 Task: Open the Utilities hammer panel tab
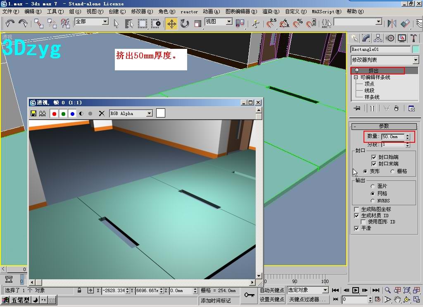pos(414,38)
